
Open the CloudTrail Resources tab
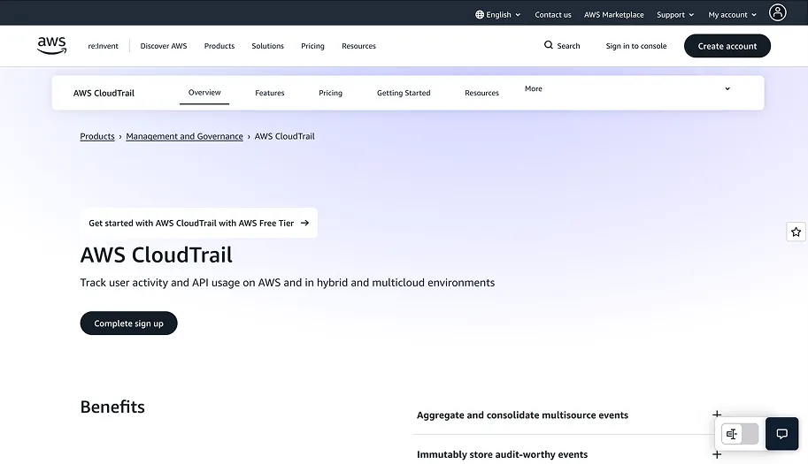481,93
